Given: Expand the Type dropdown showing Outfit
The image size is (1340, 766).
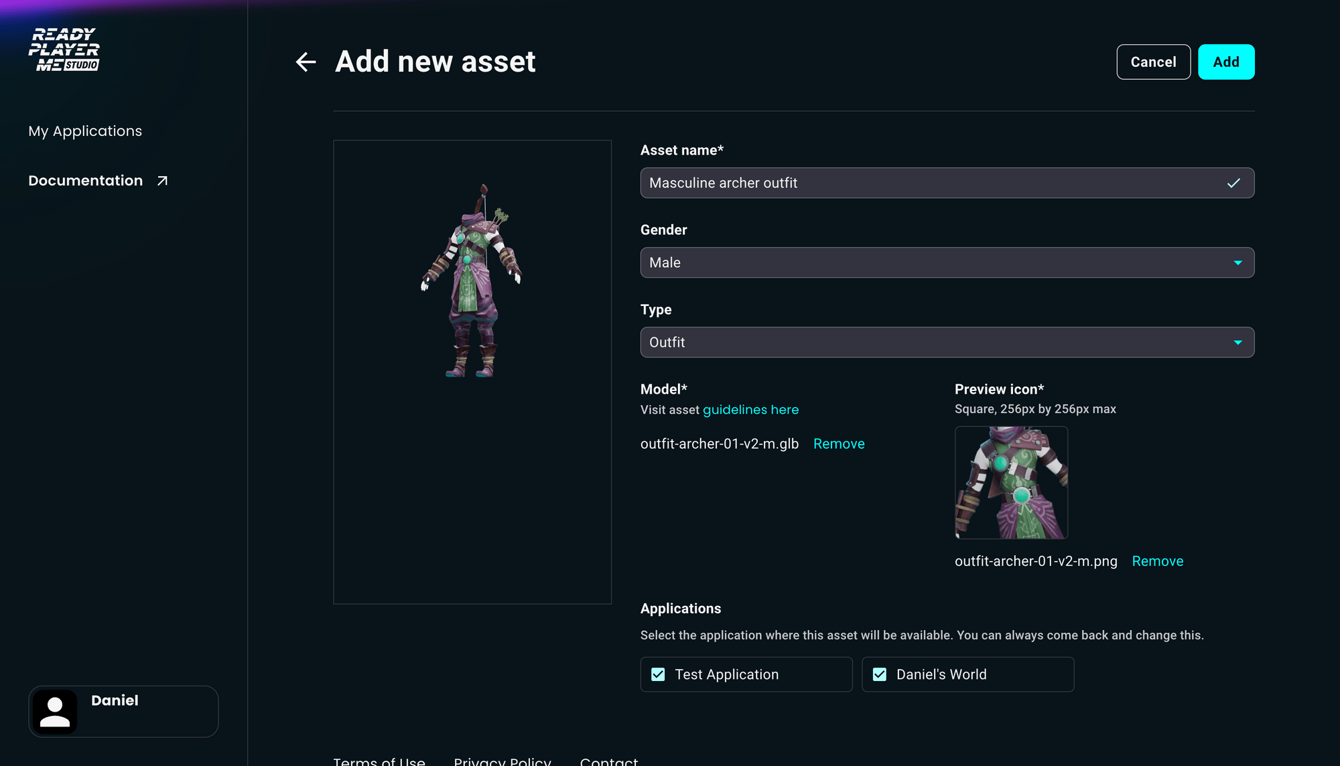Looking at the screenshot, I should pyautogui.click(x=947, y=342).
